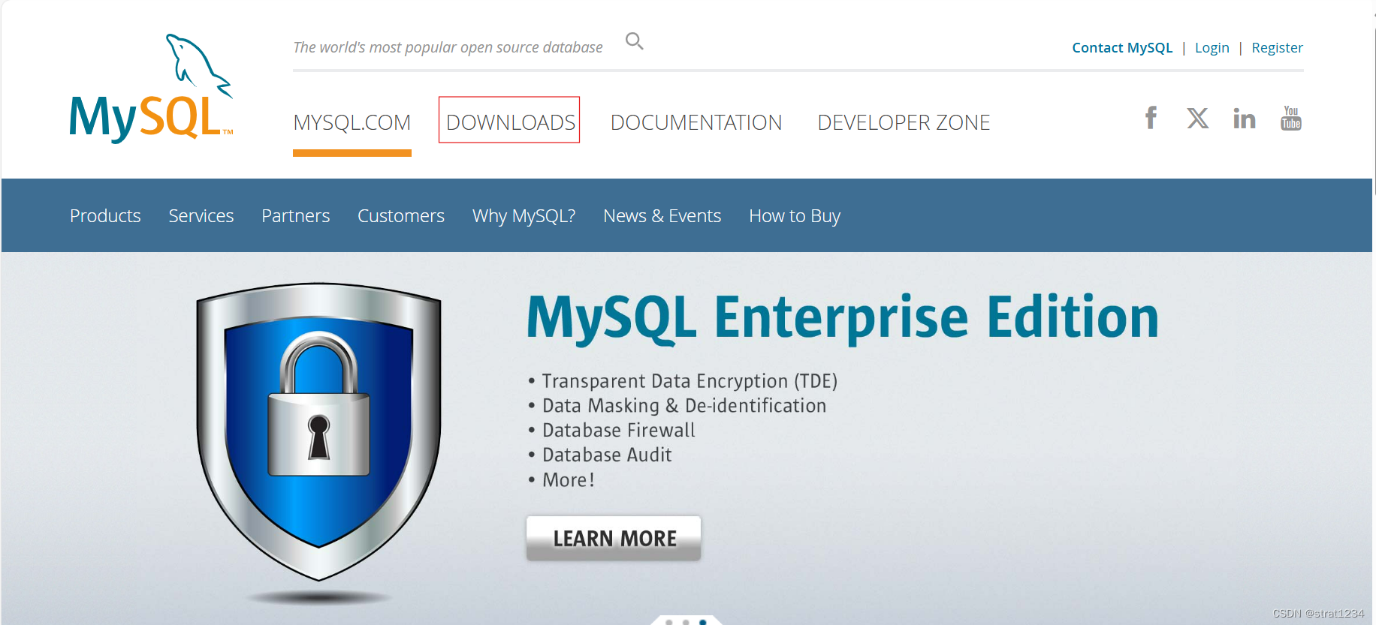
Task: Click 'Data Masking & De-identification' bullet
Action: [684, 406]
